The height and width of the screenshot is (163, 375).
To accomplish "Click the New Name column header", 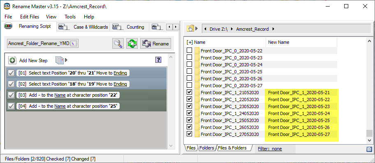I will pyautogui.click(x=279, y=42).
